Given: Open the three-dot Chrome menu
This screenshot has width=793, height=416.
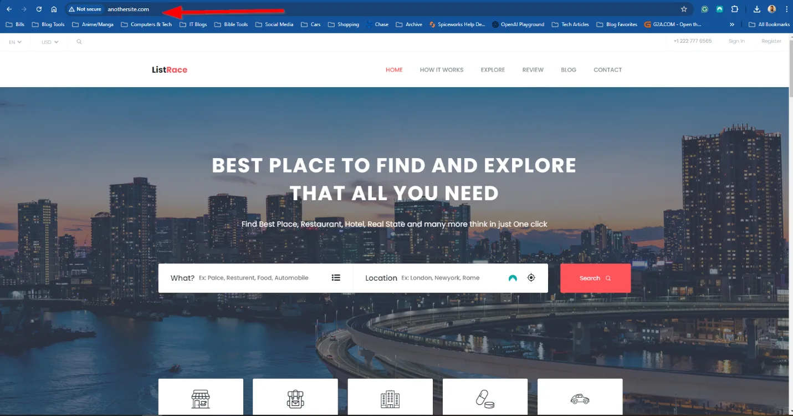Looking at the screenshot, I should pyautogui.click(x=786, y=9).
